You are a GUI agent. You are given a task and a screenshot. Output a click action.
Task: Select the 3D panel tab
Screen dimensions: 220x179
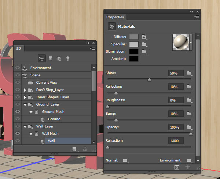tap(19, 49)
